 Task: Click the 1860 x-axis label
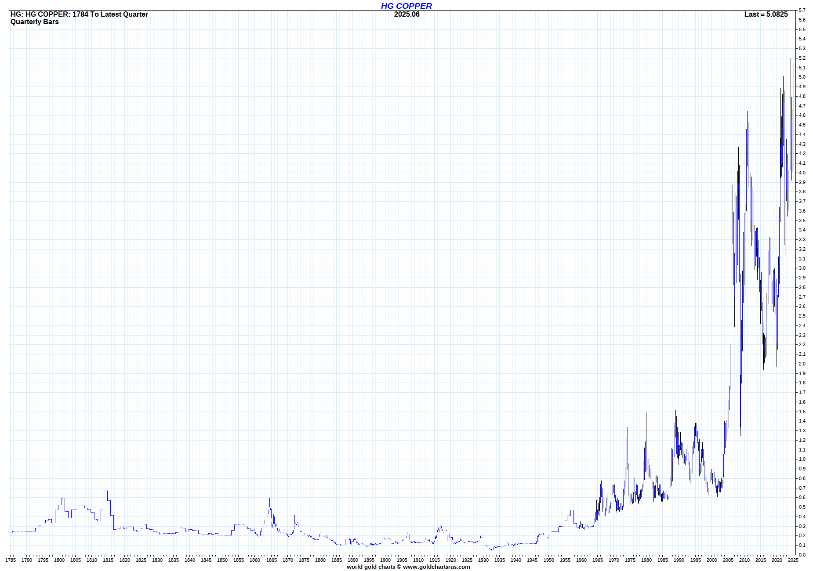pos(255,560)
